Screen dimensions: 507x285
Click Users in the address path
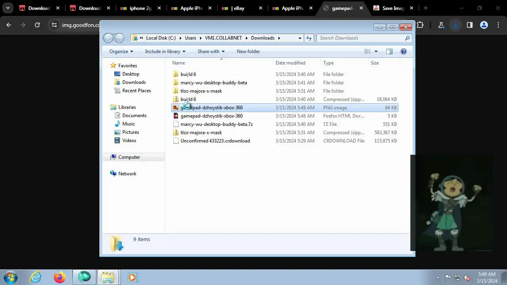(191, 38)
